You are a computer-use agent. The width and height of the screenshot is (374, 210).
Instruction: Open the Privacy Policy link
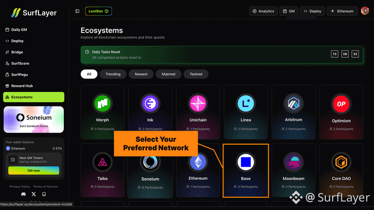click(x=20, y=187)
